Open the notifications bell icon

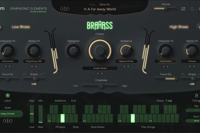192,9
